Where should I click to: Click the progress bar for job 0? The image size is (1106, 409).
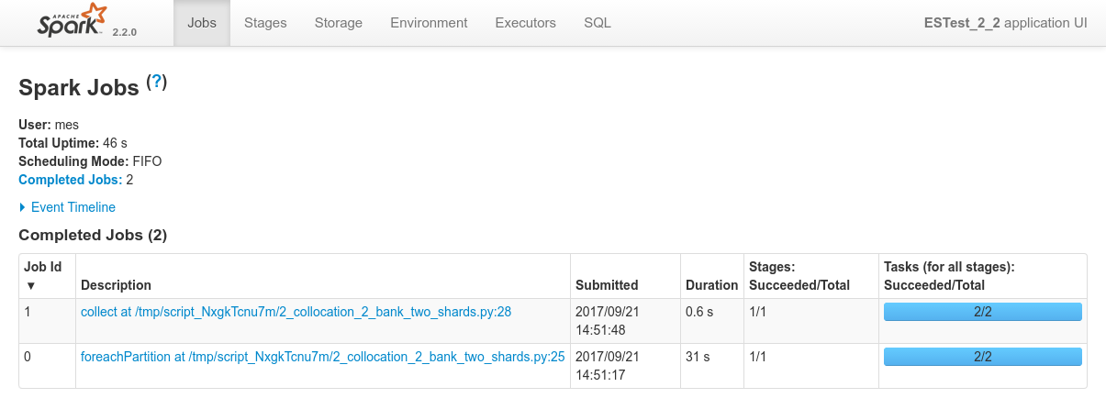(x=982, y=357)
